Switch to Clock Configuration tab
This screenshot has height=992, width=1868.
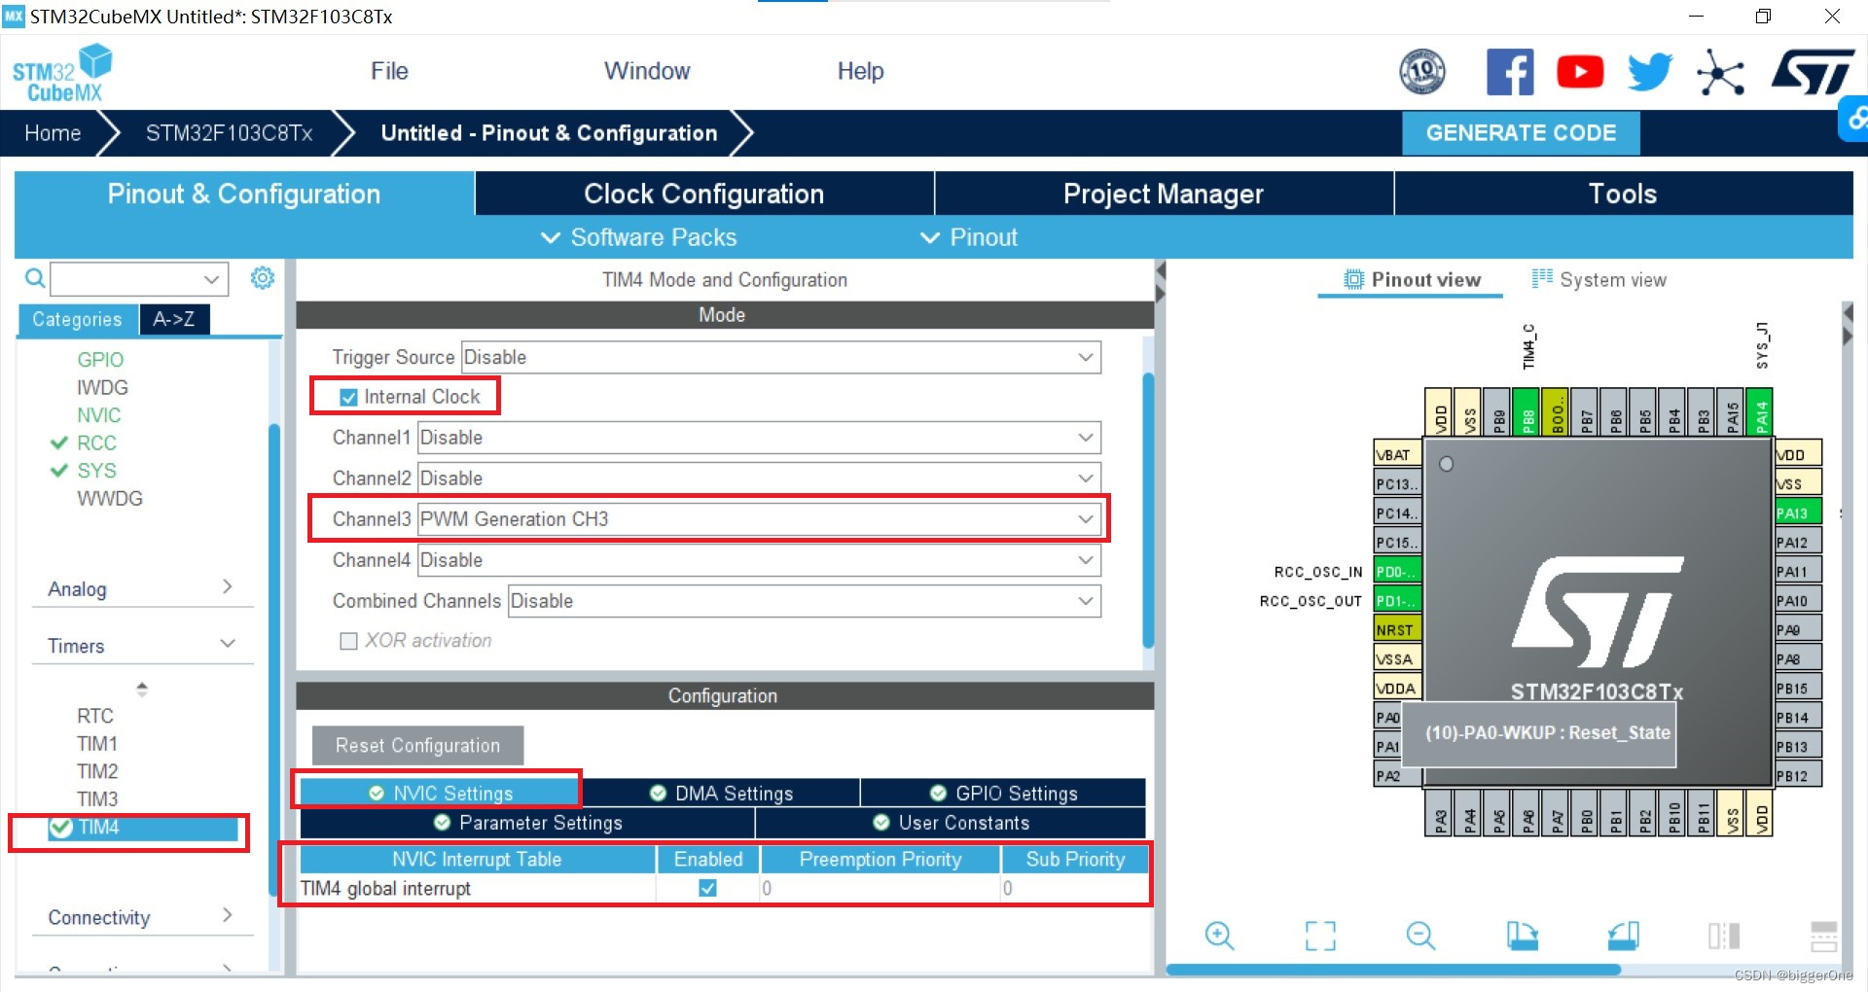(704, 194)
